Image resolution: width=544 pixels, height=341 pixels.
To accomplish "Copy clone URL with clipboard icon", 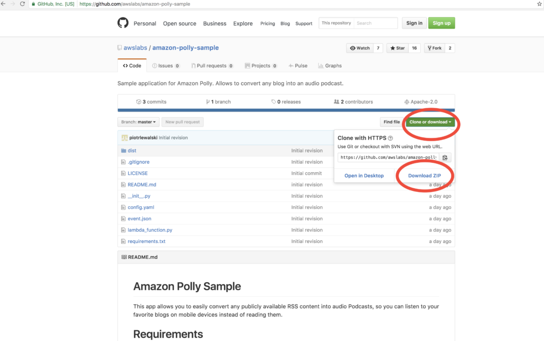I will (x=445, y=158).
